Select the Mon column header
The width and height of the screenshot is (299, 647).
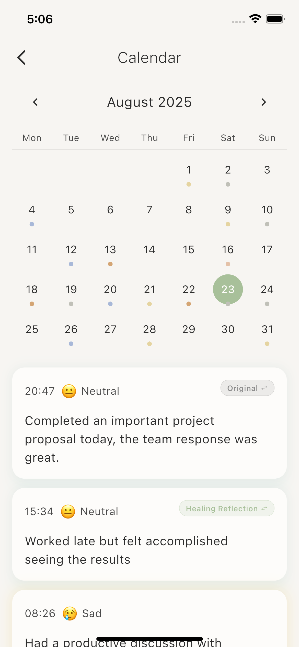32,138
